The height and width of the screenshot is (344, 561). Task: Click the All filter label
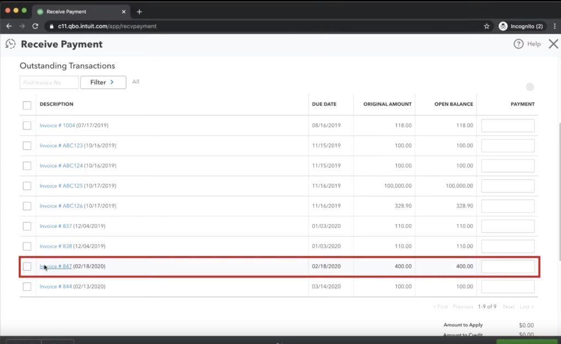click(136, 82)
